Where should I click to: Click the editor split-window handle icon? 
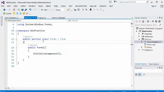pos(132,24)
